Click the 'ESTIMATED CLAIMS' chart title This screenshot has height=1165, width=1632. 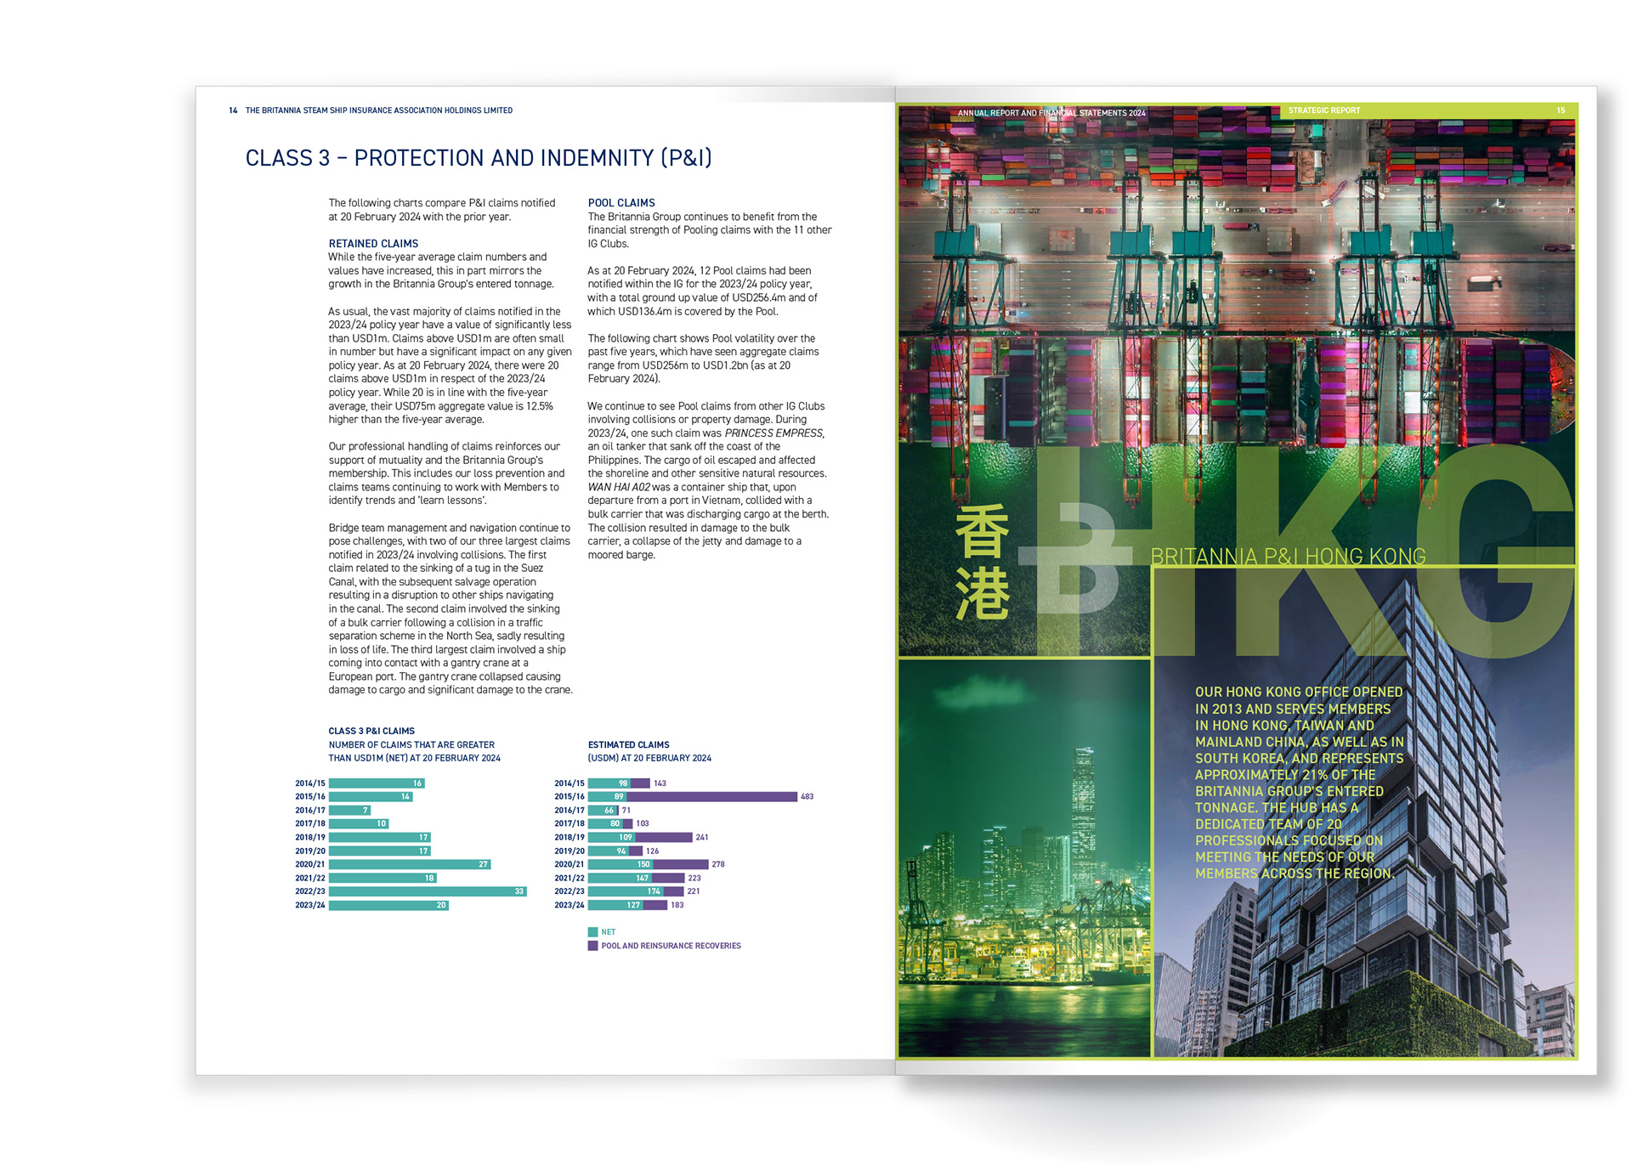point(629,744)
